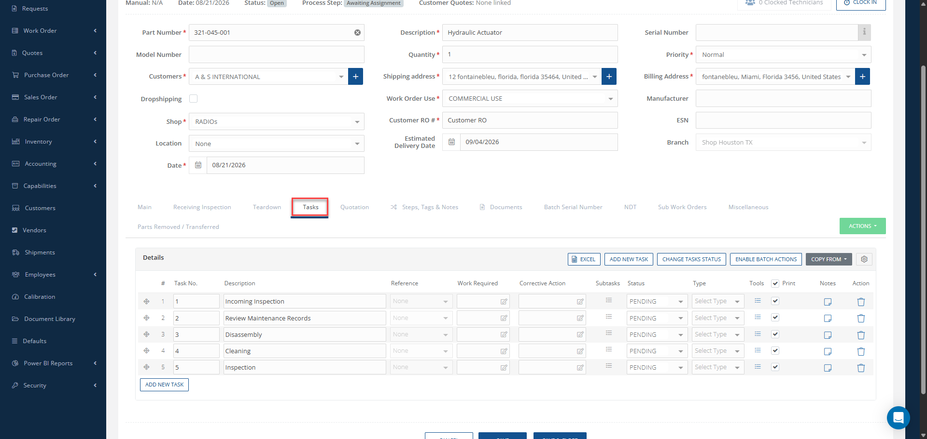927x439 pixels.
Task: Open the Copy From dropdown
Action: 829,259
